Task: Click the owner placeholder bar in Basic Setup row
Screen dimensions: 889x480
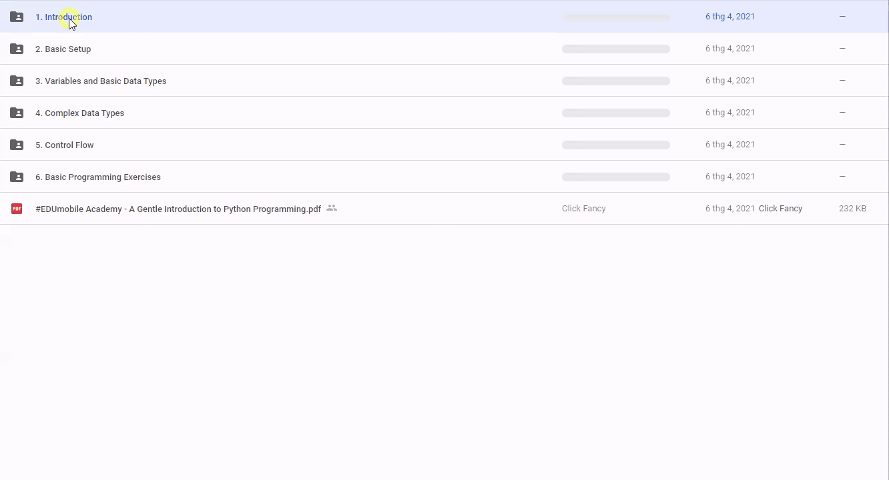Action: (615, 49)
